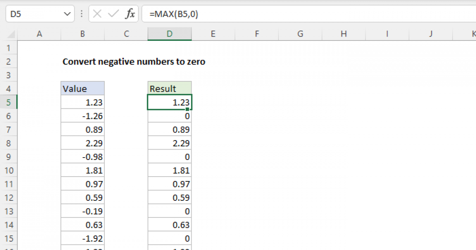The image size is (476, 250).
Task: Click inside the formula bar with =MAX(B5,0)
Action: tap(278, 14)
